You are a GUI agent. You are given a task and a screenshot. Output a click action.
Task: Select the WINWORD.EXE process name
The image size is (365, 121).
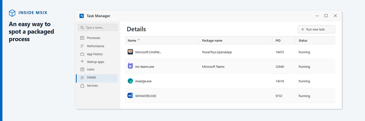point(146,96)
